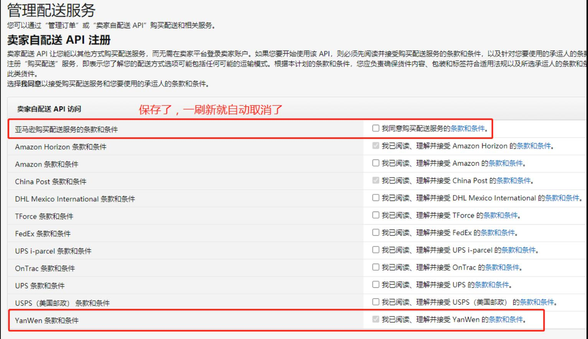Click the Amazon 条款和条件 row label

pos(46,164)
